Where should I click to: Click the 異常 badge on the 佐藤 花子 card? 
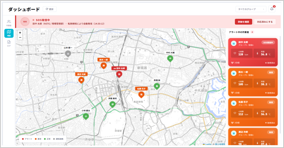click(271, 103)
